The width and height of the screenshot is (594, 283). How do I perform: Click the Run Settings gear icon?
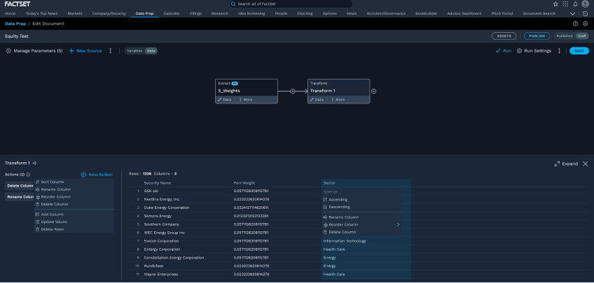pos(519,50)
